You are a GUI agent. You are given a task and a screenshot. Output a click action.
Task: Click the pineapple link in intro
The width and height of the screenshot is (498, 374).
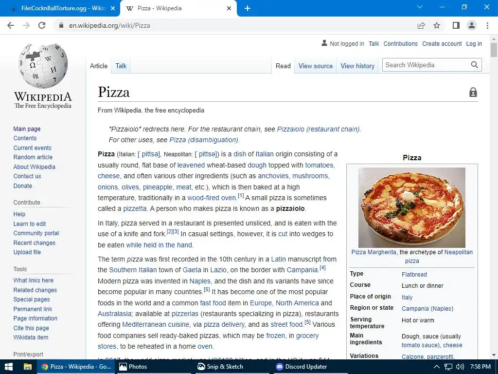click(157, 187)
